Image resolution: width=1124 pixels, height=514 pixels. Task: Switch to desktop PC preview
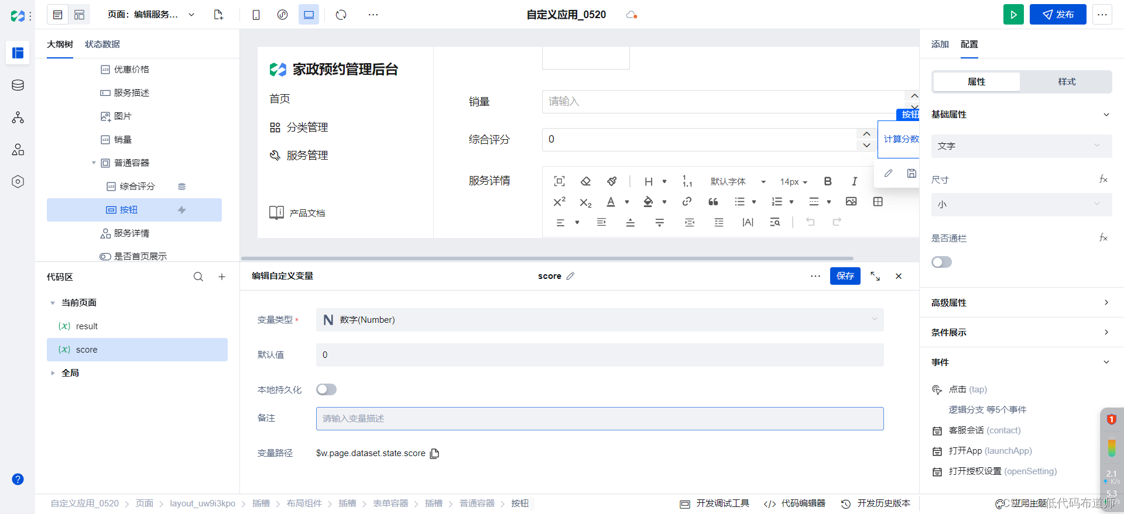(309, 15)
